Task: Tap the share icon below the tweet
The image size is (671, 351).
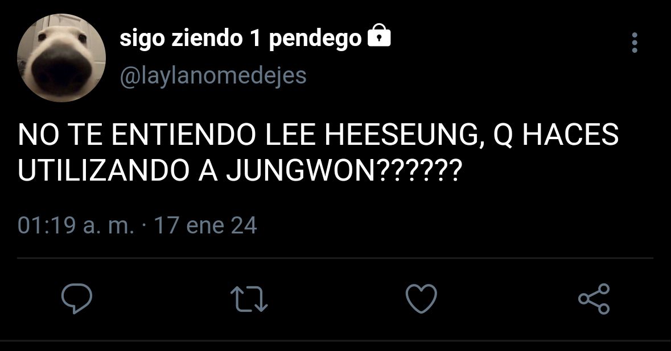Action: [594, 299]
